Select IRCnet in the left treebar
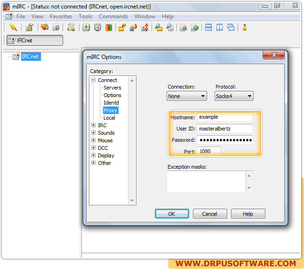 pyautogui.click(x=30, y=57)
